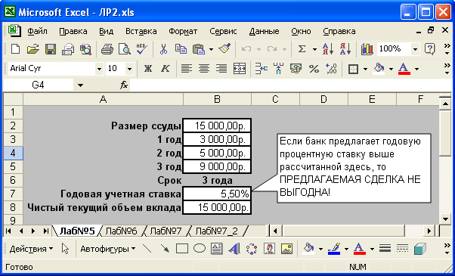Click the Print icon
455x276 pixels.
(107, 49)
